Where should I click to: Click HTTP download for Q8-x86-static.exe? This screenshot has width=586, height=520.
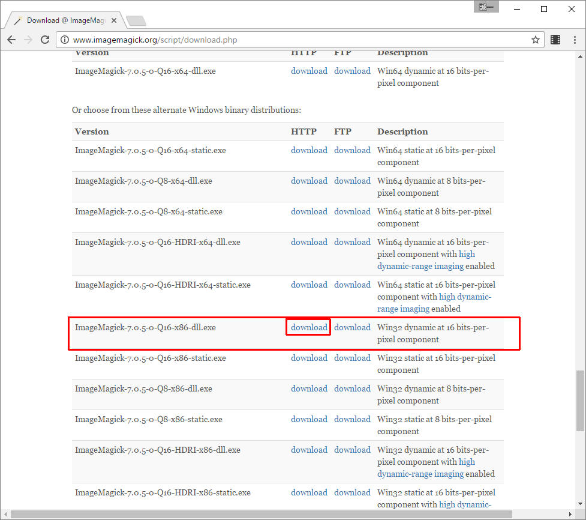(x=309, y=420)
